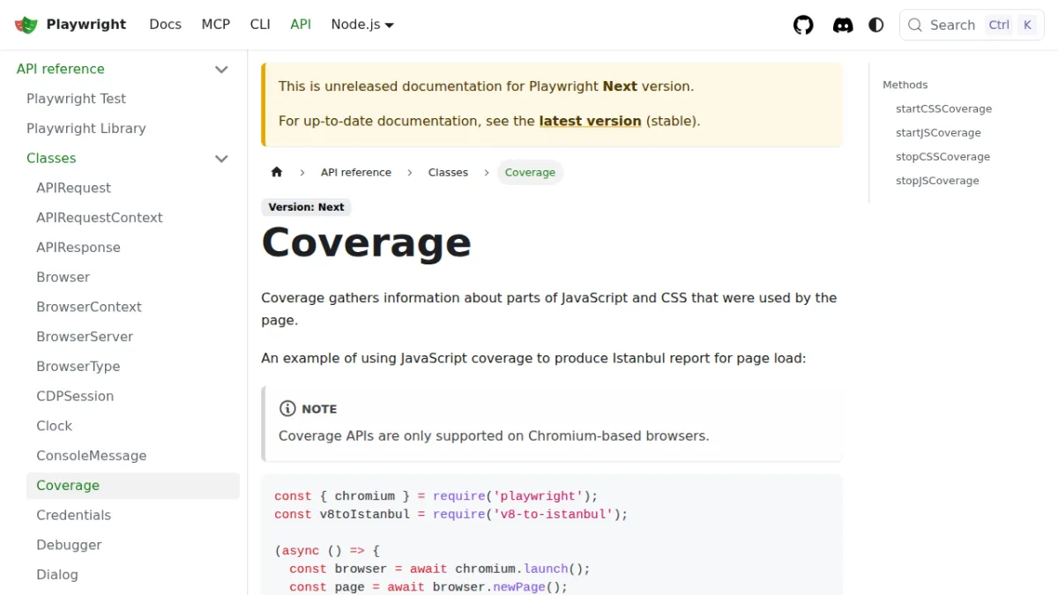Select BrowserType in the sidebar

(x=133, y=367)
